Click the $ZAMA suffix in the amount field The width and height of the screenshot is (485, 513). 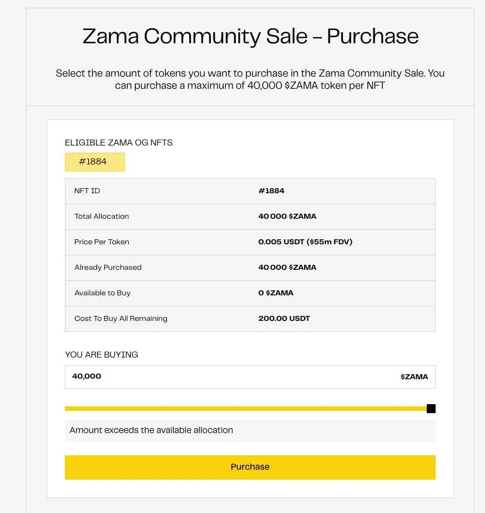[414, 377]
